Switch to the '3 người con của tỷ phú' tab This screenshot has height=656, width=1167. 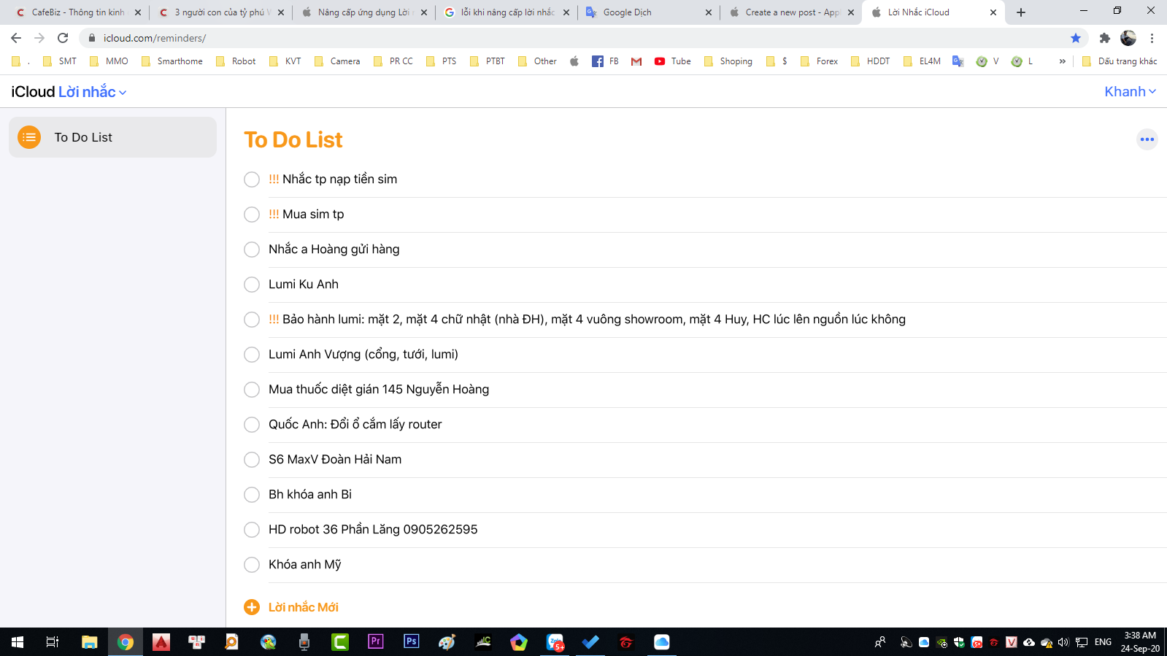[220, 12]
